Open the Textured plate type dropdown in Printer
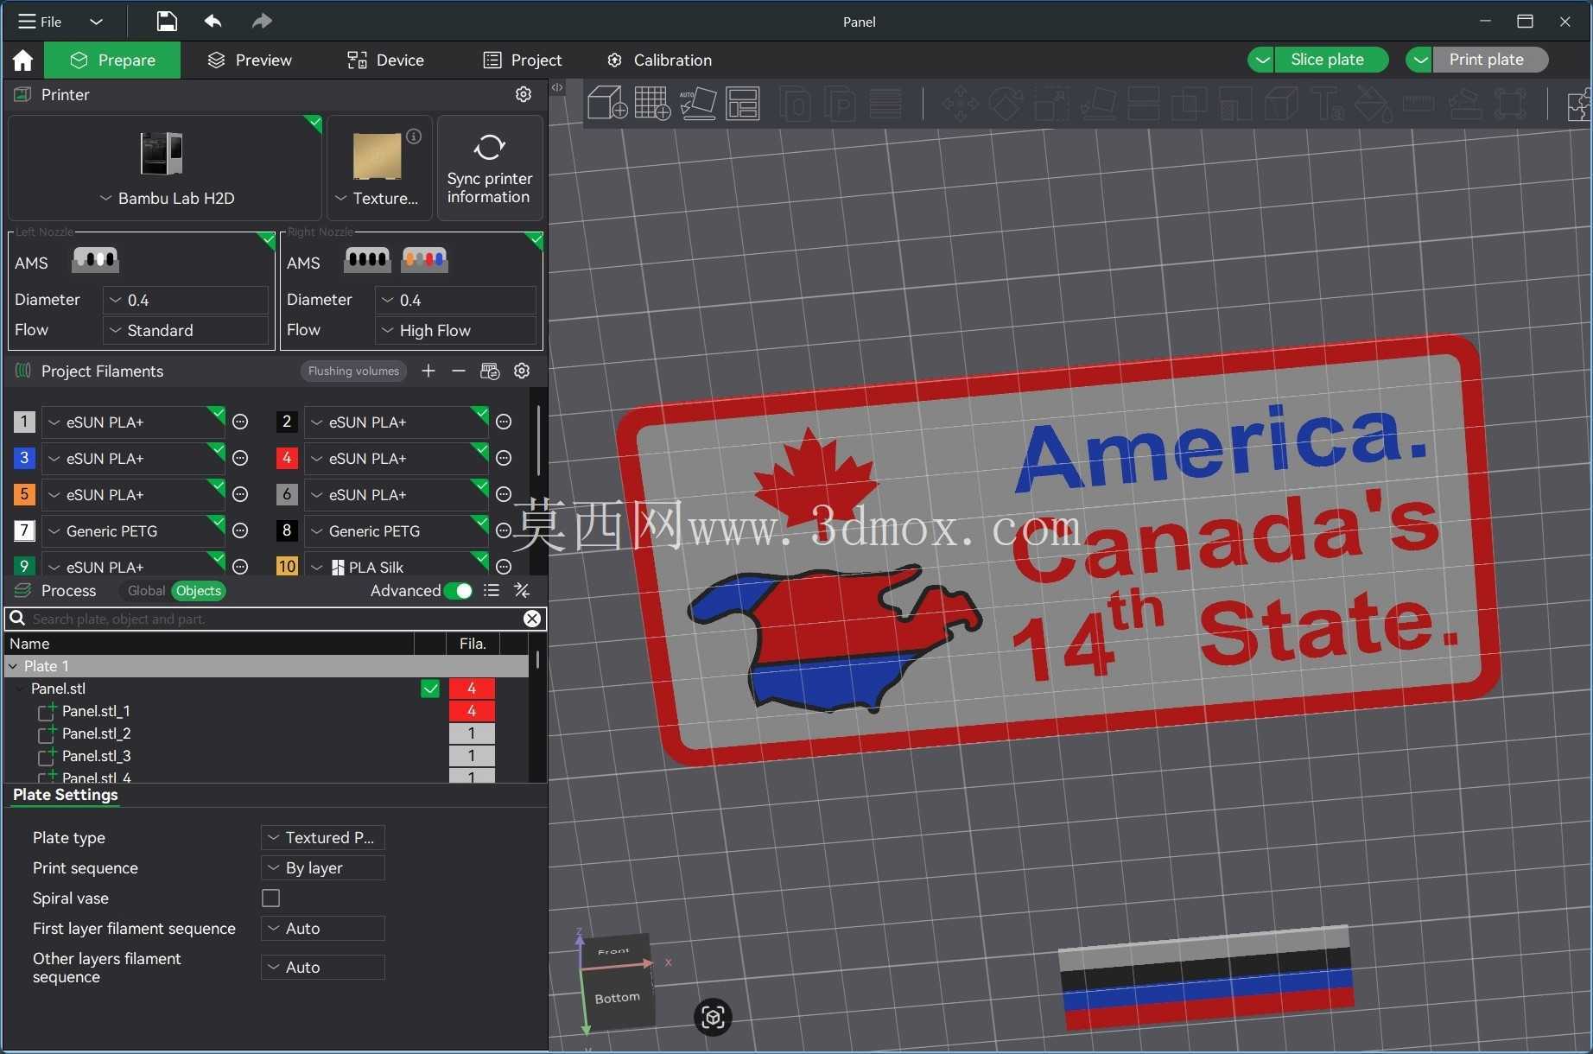The height and width of the screenshot is (1054, 1593). pyautogui.click(x=377, y=199)
